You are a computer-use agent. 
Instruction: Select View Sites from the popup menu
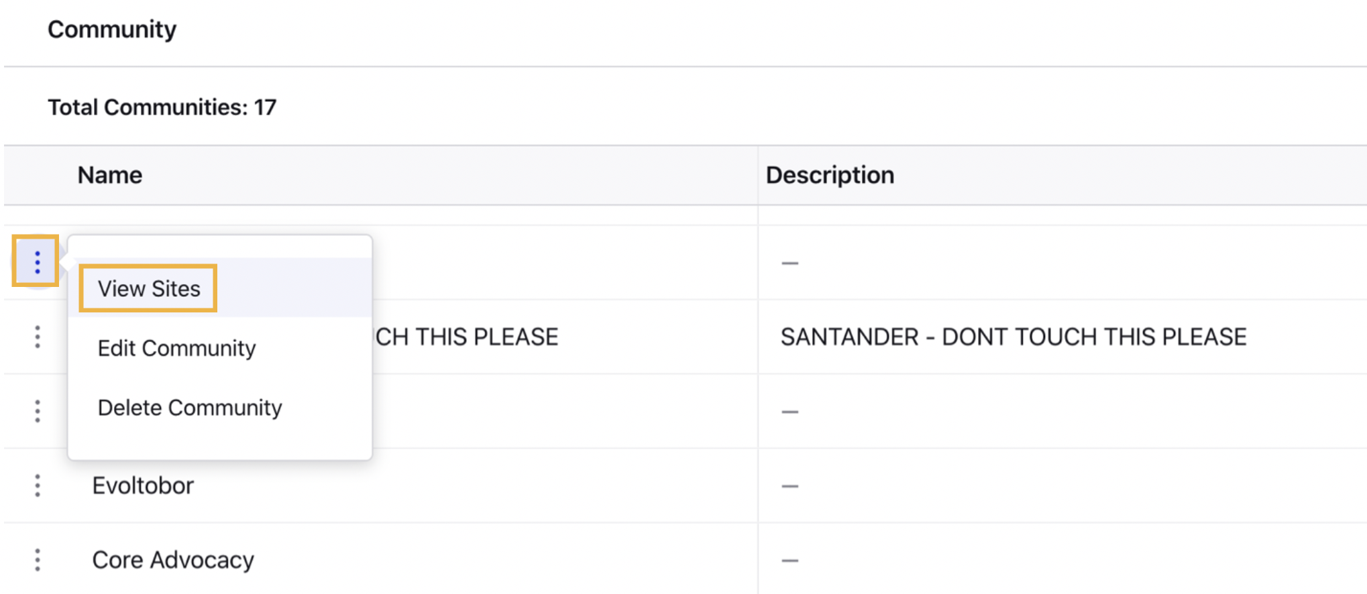(149, 288)
